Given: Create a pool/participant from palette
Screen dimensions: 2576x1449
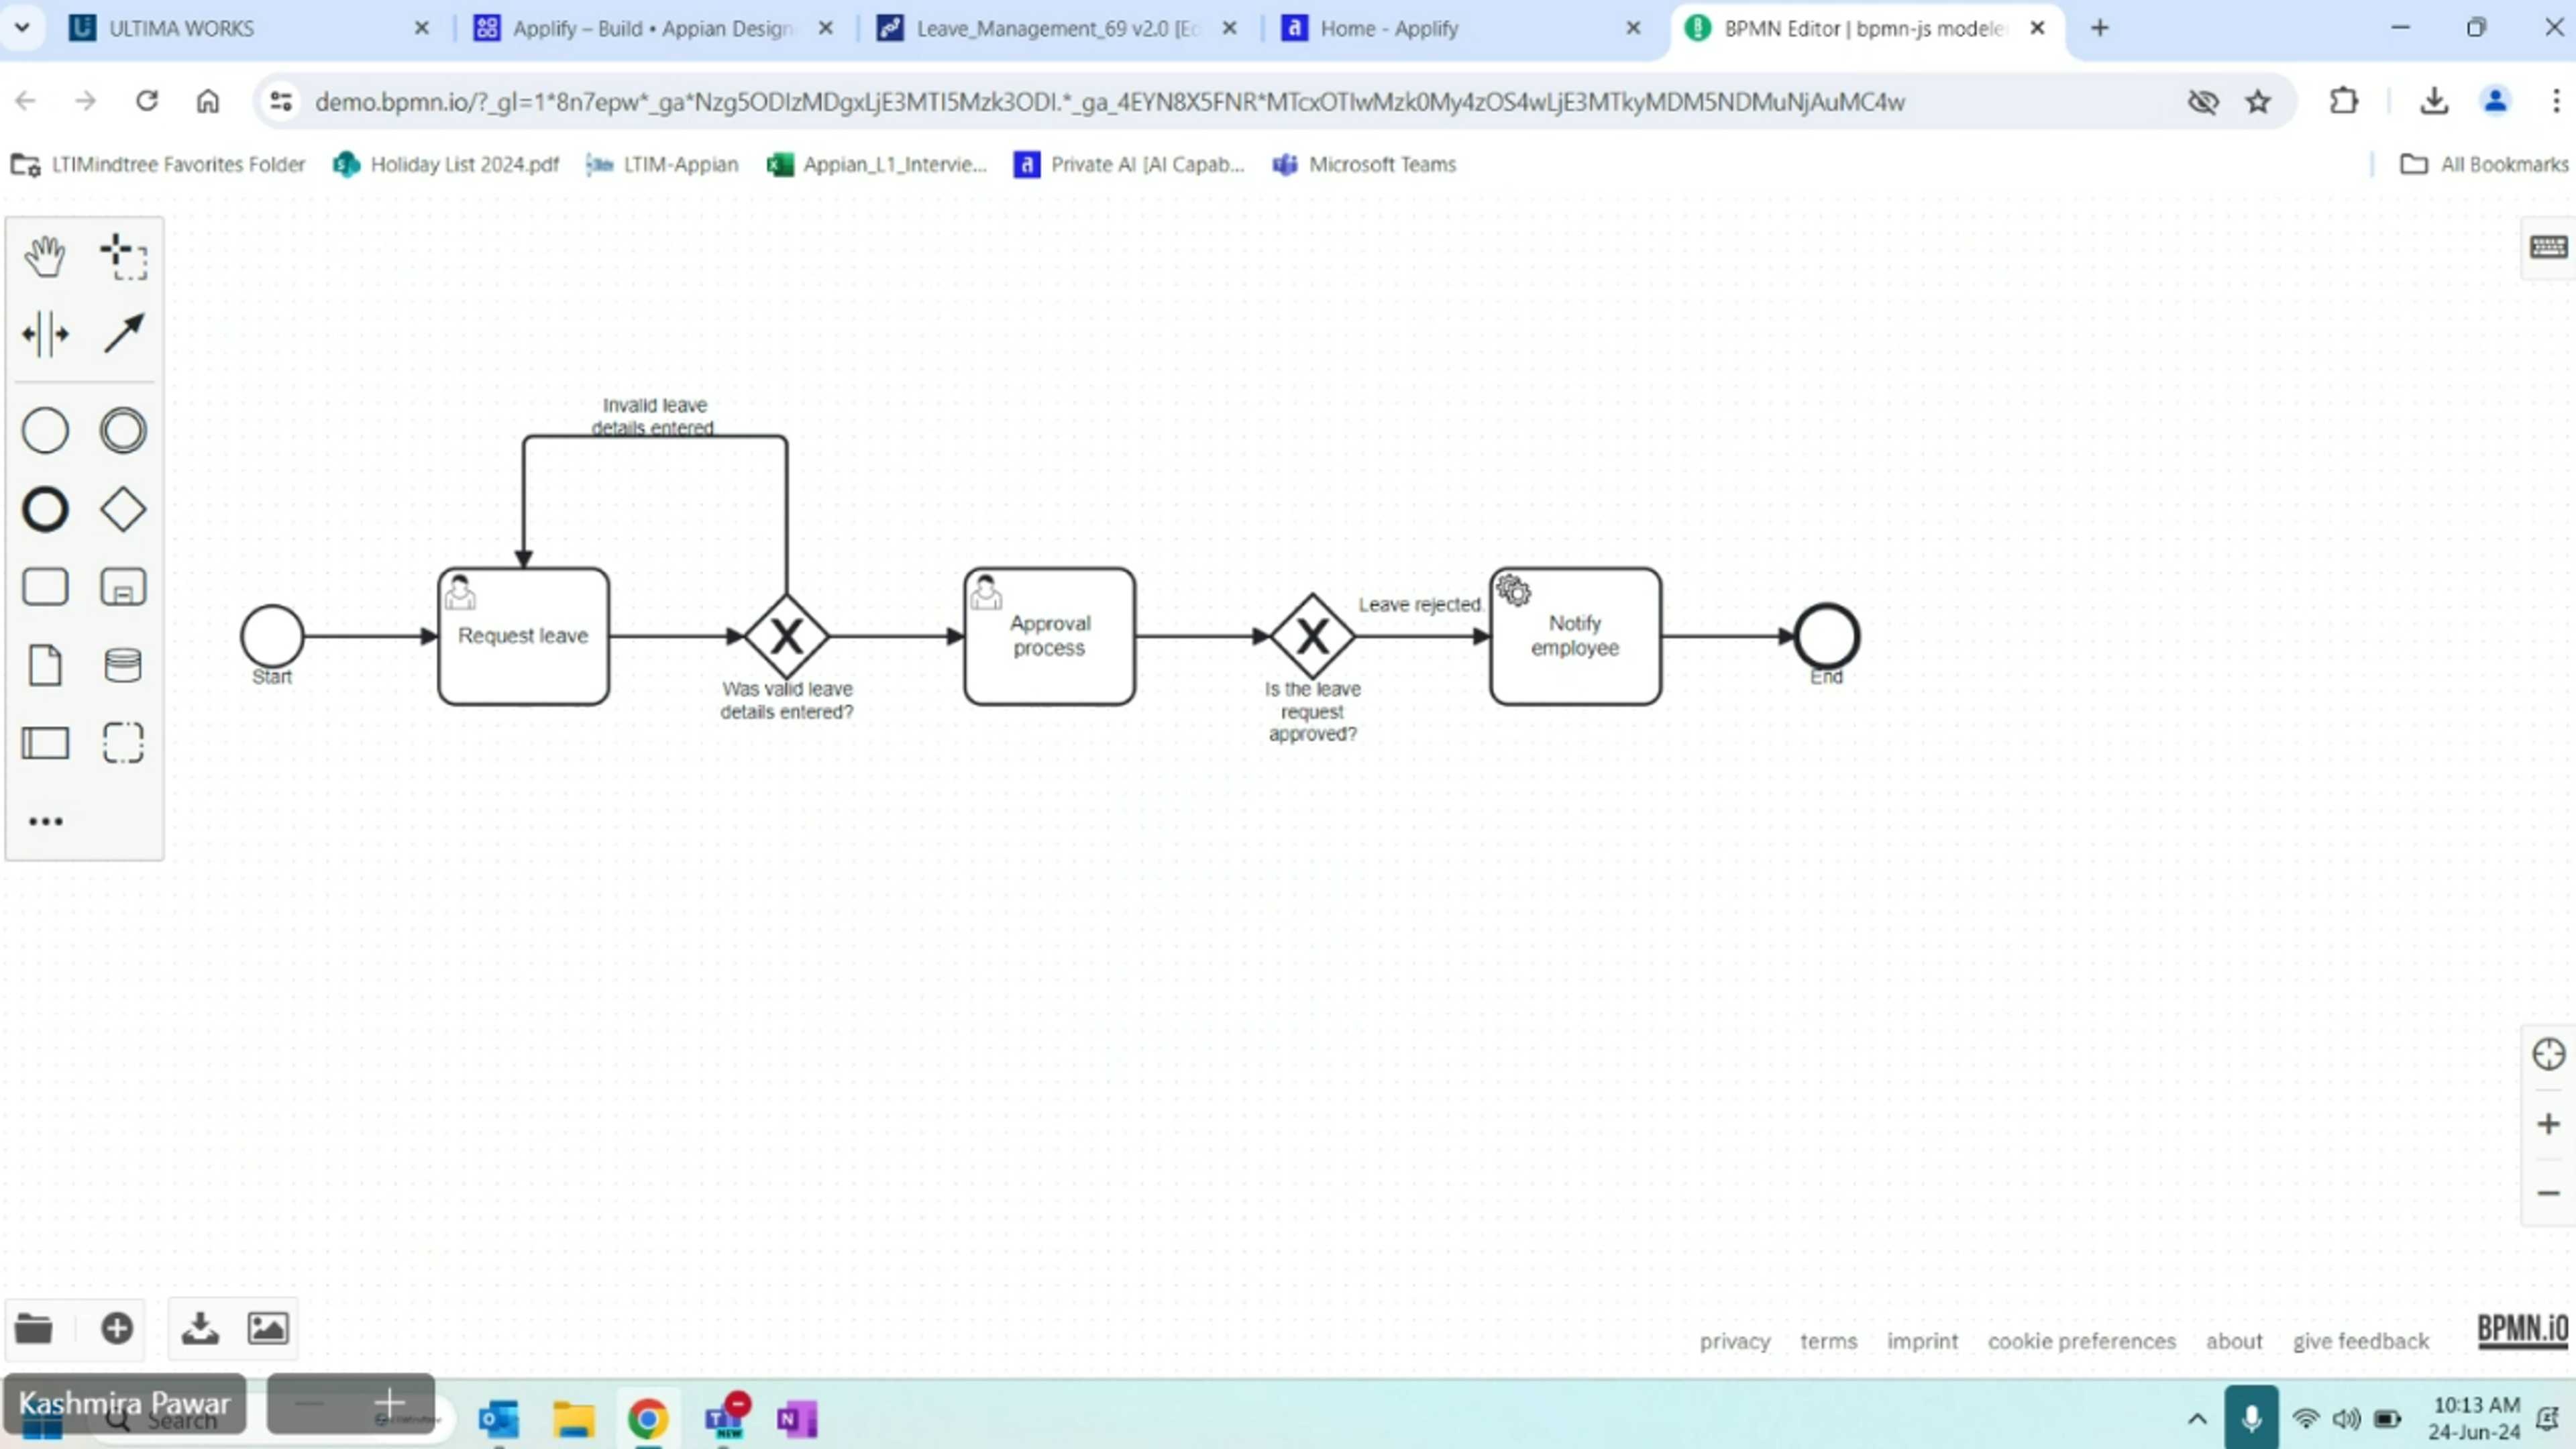Looking at the screenshot, I should [45, 743].
